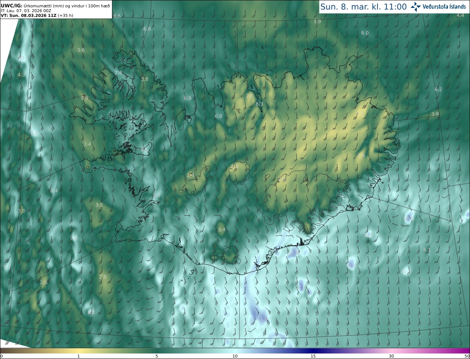Click the '1' tick on the colour scale

tap(79, 356)
